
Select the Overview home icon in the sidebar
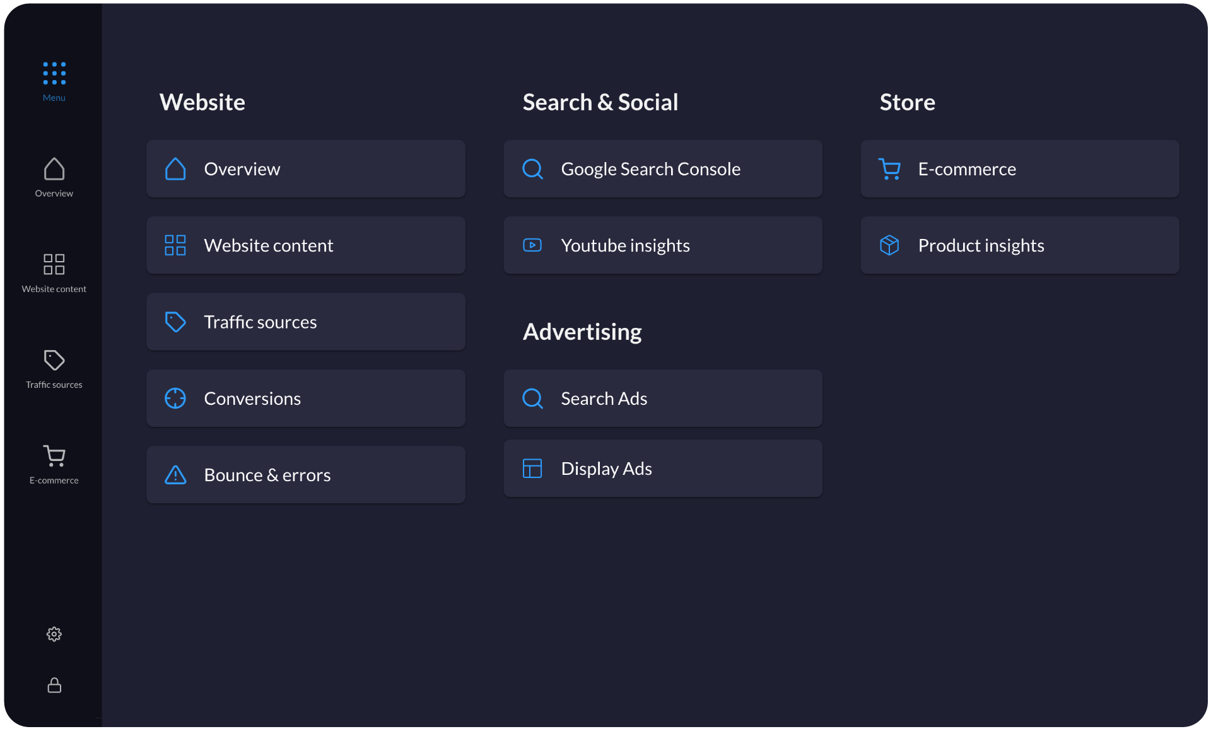tap(54, 169)
